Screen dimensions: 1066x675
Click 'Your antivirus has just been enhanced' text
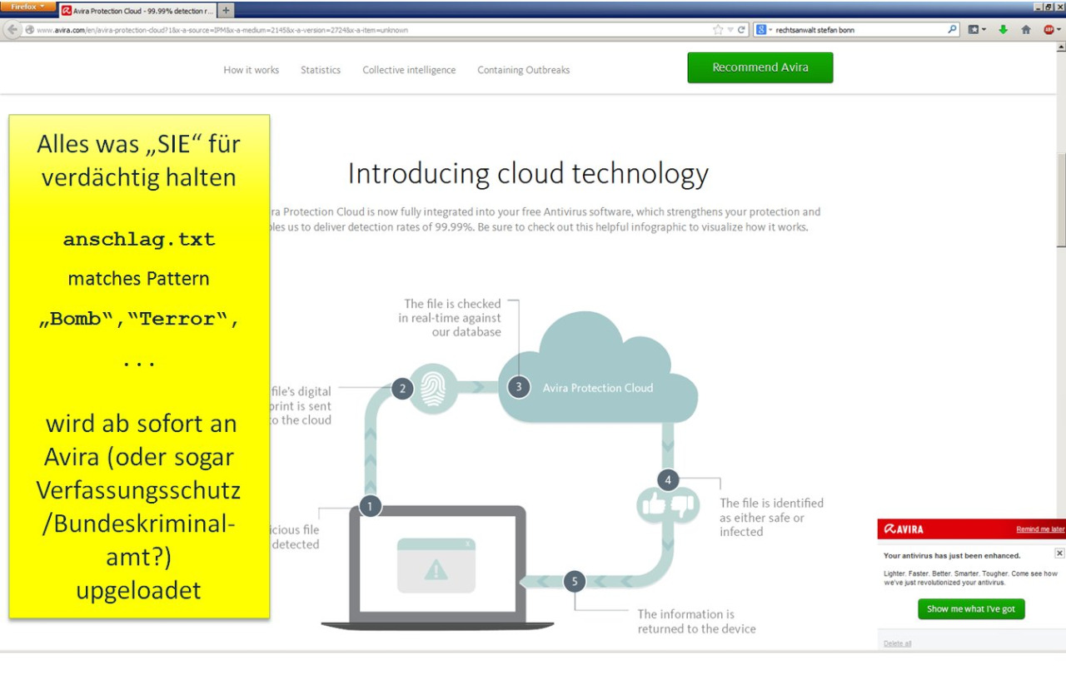click(952, 555)
